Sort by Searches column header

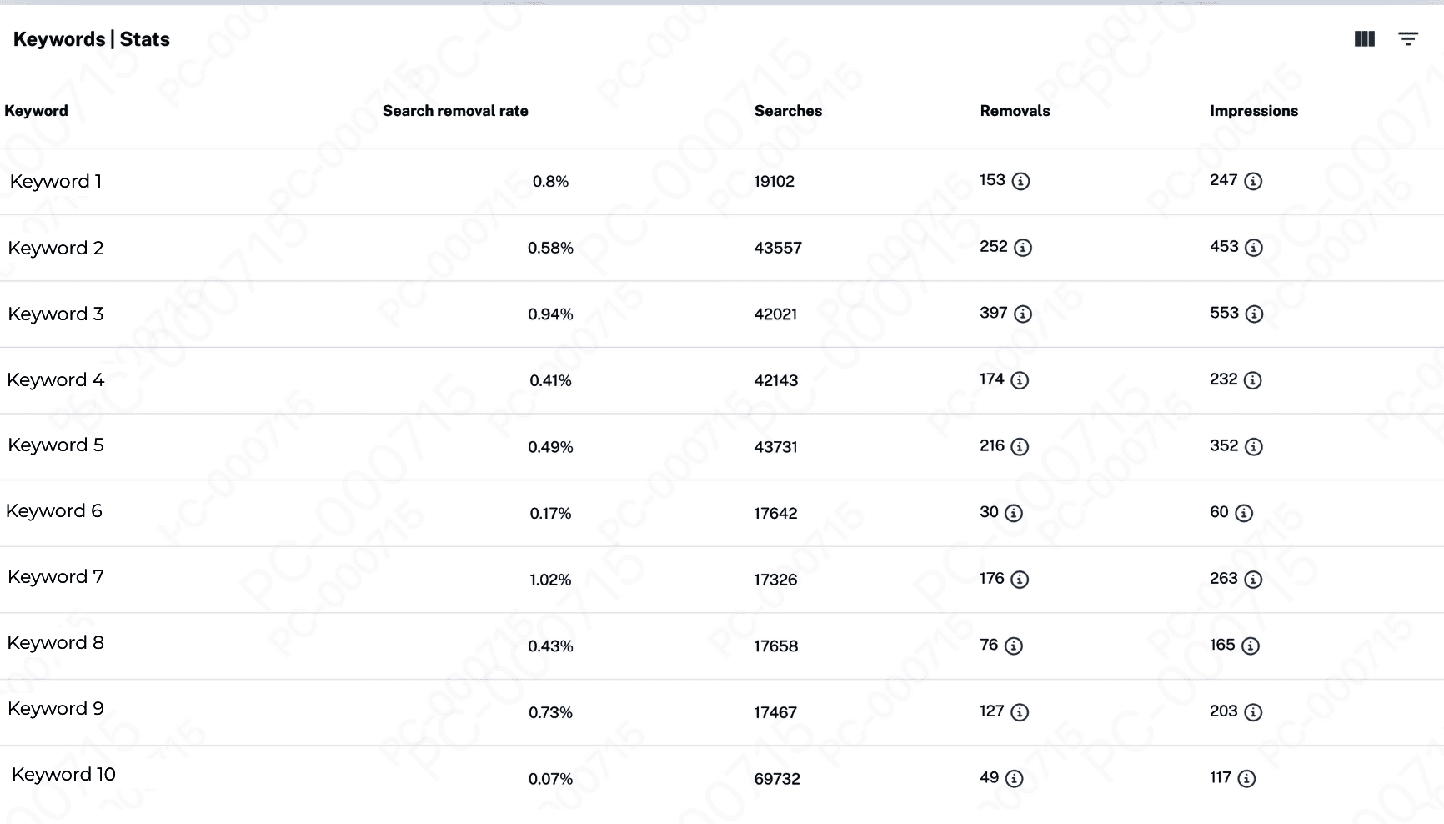(788, 111)
